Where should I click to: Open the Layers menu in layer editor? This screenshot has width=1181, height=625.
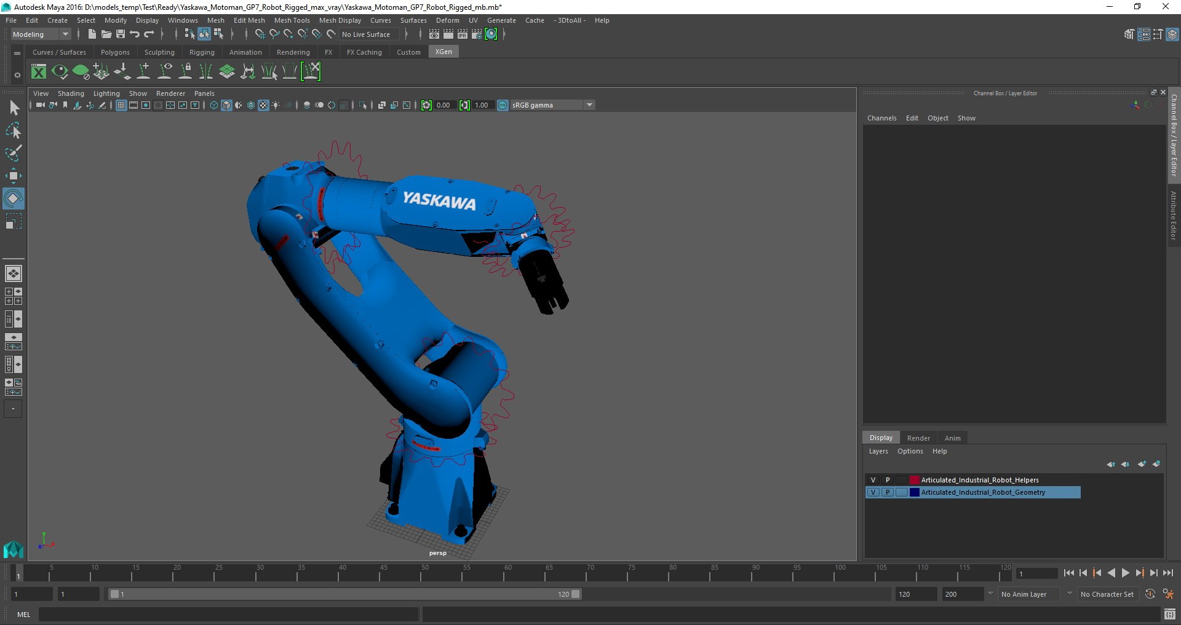pos(878,451)
